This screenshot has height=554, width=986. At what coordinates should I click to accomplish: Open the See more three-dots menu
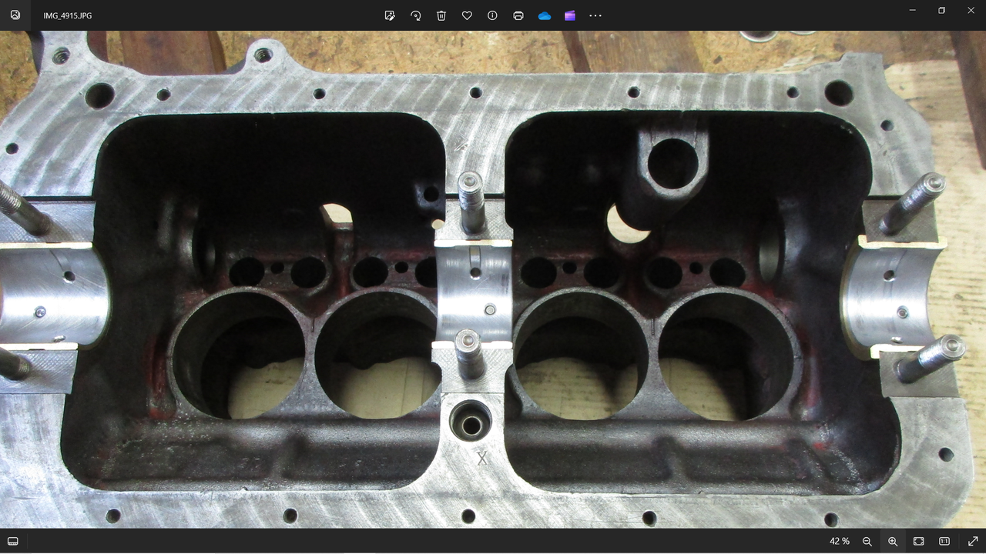595,15
